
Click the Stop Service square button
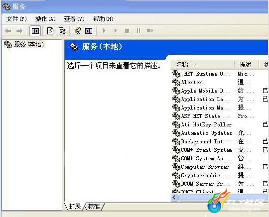[127, 31]
